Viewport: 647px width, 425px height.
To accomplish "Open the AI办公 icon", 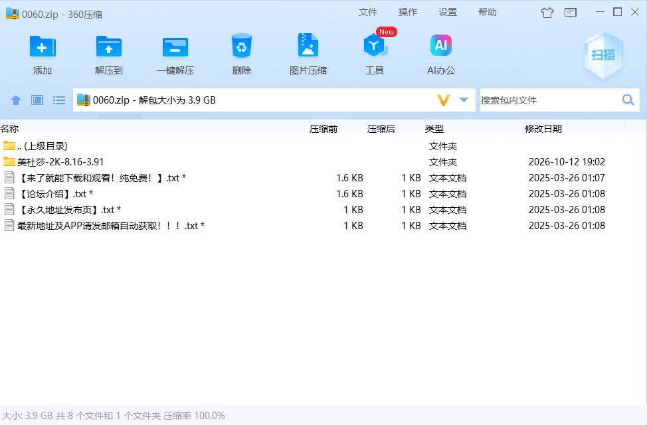I will [x=440, y=45].
